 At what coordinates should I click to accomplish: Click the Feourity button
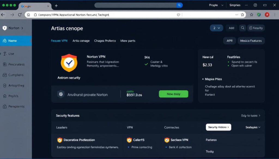tap(256, 28)
